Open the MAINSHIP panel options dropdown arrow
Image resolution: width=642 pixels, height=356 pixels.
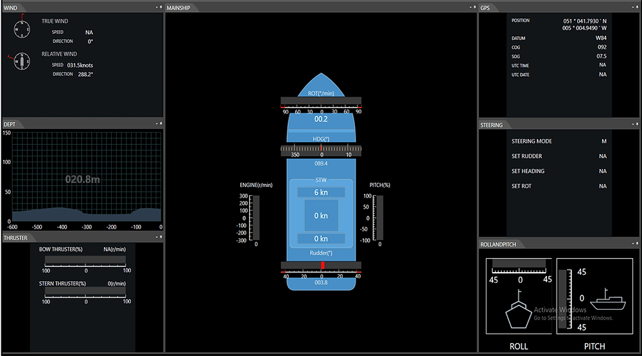click(470, 7)
